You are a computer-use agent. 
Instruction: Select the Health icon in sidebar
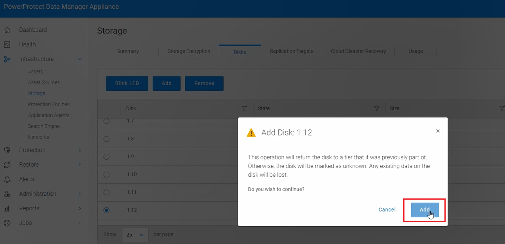[x=8, y=44]
